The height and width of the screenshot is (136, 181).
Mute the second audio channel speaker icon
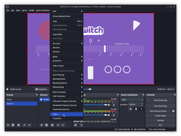click(x=109, y=115)
